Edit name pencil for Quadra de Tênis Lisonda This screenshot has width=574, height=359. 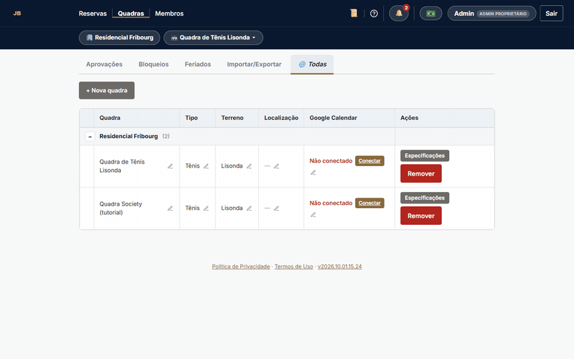pyautogui.click(x=170, y=166)
